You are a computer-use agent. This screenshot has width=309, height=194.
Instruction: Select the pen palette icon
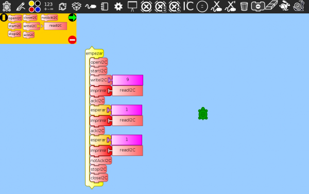pos(21,6)
